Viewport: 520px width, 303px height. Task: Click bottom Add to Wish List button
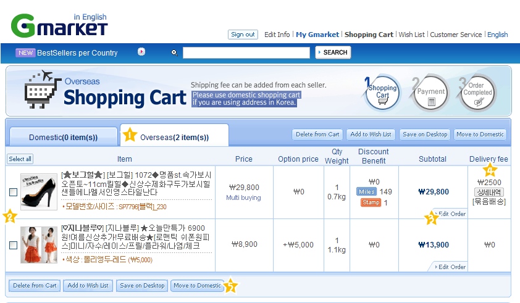(88, 286)
